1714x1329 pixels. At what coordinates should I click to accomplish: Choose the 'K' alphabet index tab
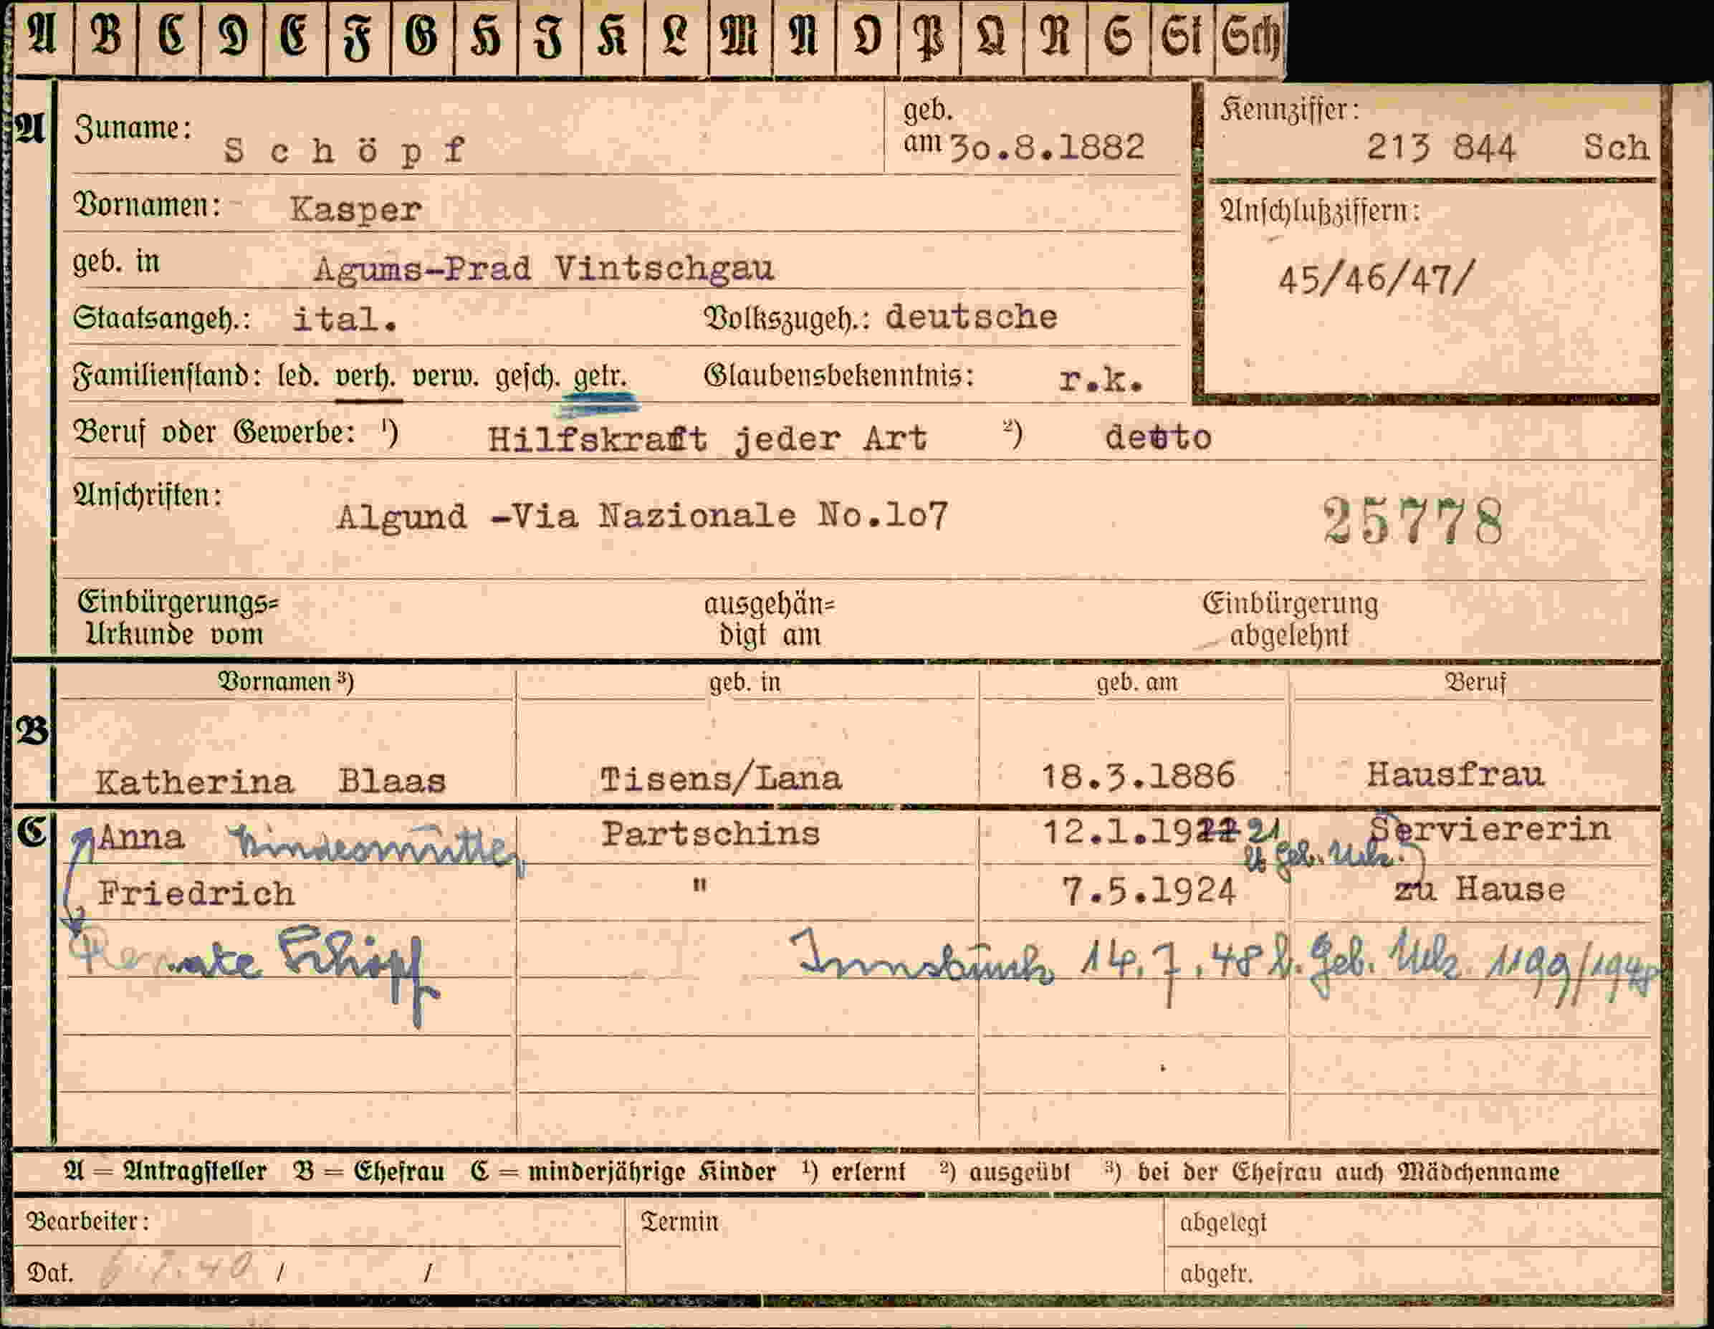click(x=613, y=38)
